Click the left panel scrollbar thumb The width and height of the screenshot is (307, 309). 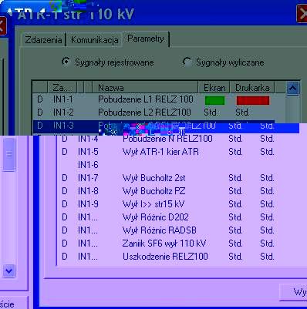click(x=9, y=154)
